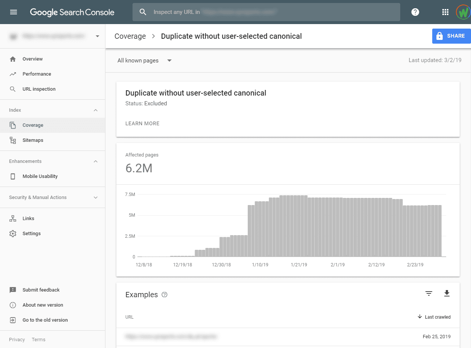The image size is (471, 348).
Task: Go to the Performance report
Action: pos(37,74)
